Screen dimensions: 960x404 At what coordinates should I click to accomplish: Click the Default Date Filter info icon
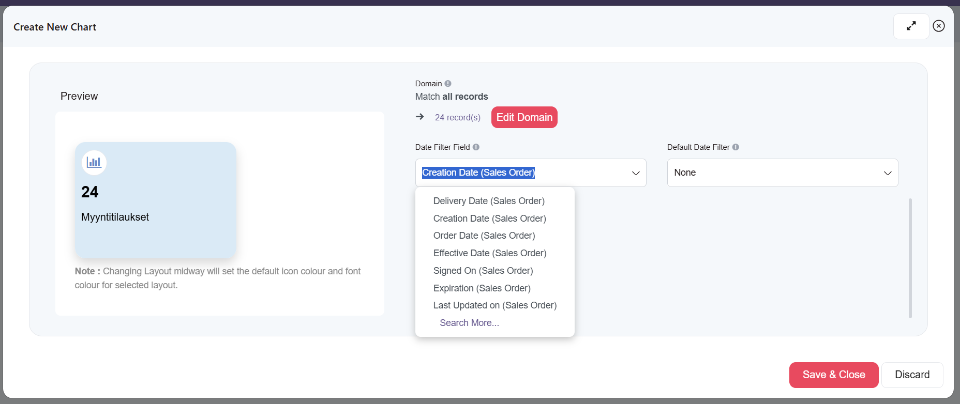click(736, 147)
